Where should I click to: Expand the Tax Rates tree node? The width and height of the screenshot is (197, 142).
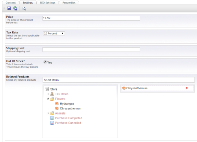48,94
